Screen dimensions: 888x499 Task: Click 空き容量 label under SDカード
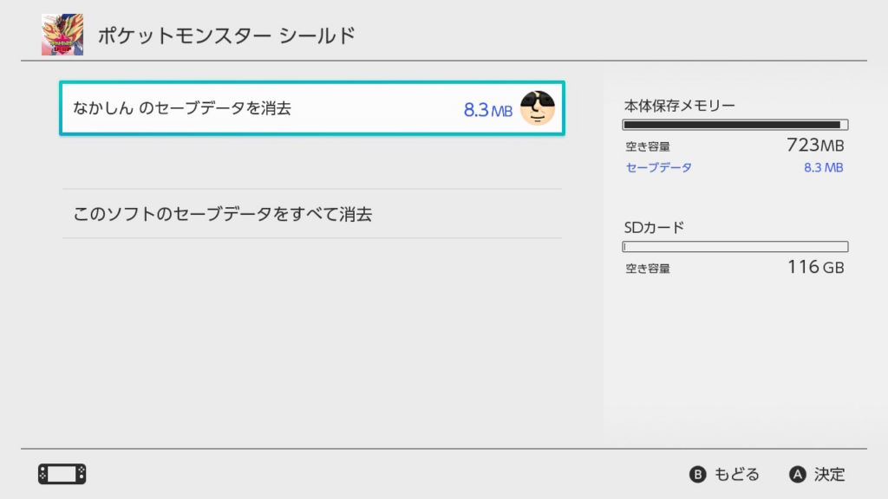tap(648, 269)
